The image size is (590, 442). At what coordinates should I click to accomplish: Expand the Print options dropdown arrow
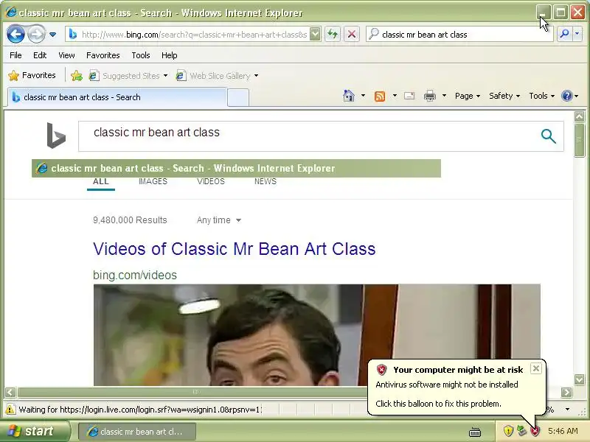445,96
